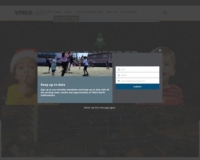Viewport: 200px width, 160px height.
Task: Click the last name field showing Smith
Action: click(137, 75)
